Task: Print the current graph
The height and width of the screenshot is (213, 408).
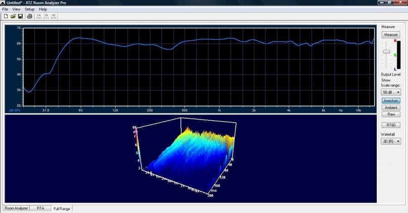Action: [29, 16]
